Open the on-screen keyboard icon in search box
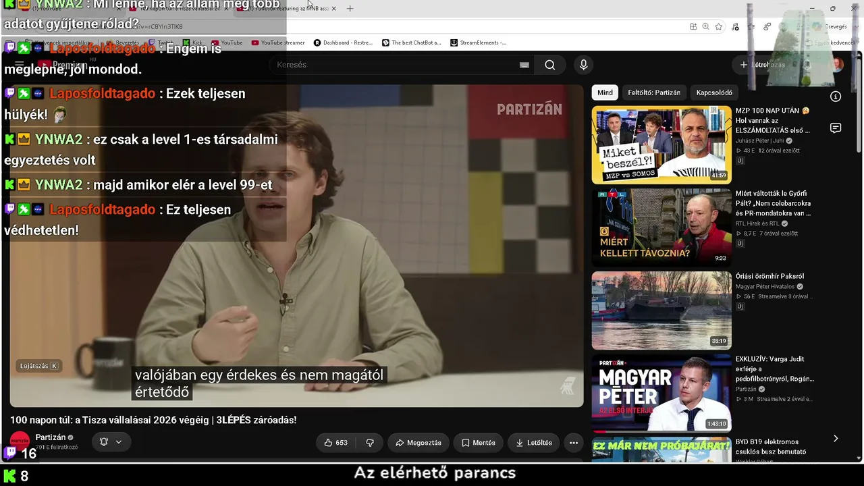This screenshot has height=486, width=864. (524, 65)
